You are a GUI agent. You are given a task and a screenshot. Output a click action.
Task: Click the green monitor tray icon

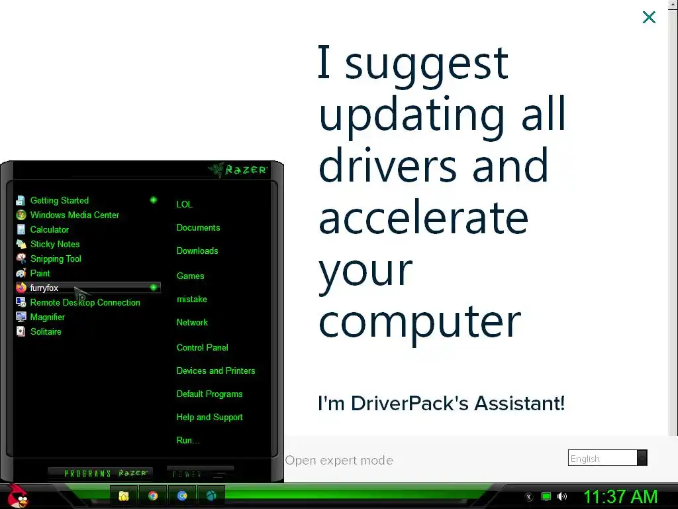[x=546, y=496]
